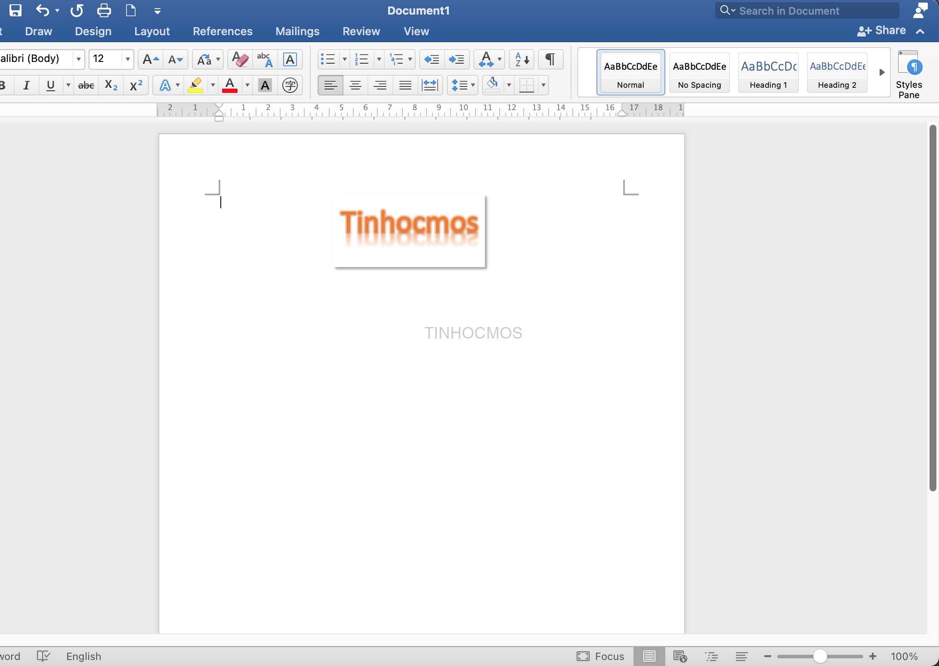The width and height of the screenshot is (939, 666).
Task: Click the Borders icon
Action: [527, 85]
